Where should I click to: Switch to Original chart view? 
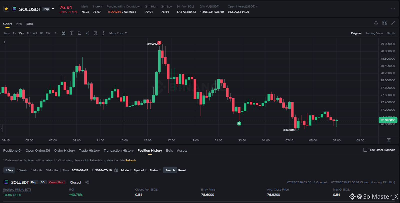(x=356, y=33)
